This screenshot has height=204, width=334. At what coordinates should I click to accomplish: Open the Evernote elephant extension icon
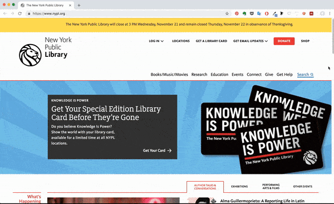pos(244,13)
